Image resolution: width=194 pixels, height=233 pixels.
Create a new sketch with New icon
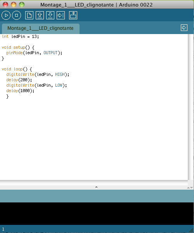(x=29, y=15)
